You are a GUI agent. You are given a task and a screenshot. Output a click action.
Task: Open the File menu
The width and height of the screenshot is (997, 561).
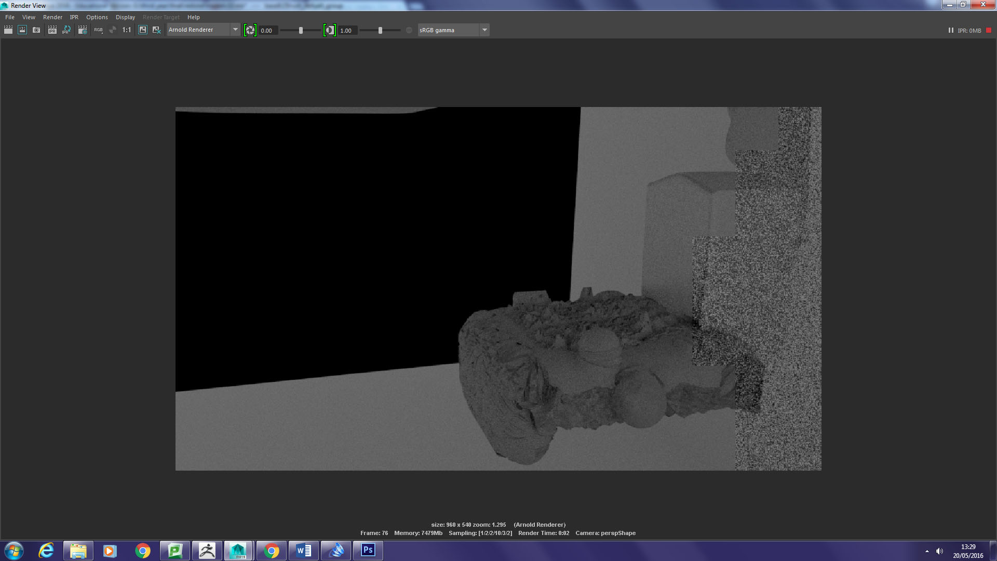click(10, 17)
